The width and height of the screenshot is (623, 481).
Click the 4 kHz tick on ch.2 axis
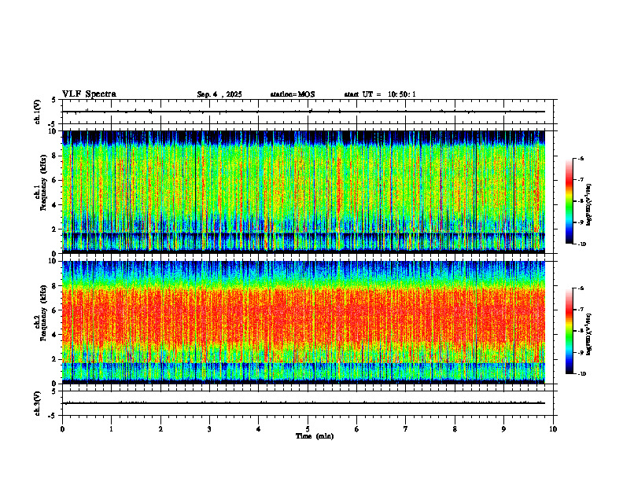click(x=55, y=335)
